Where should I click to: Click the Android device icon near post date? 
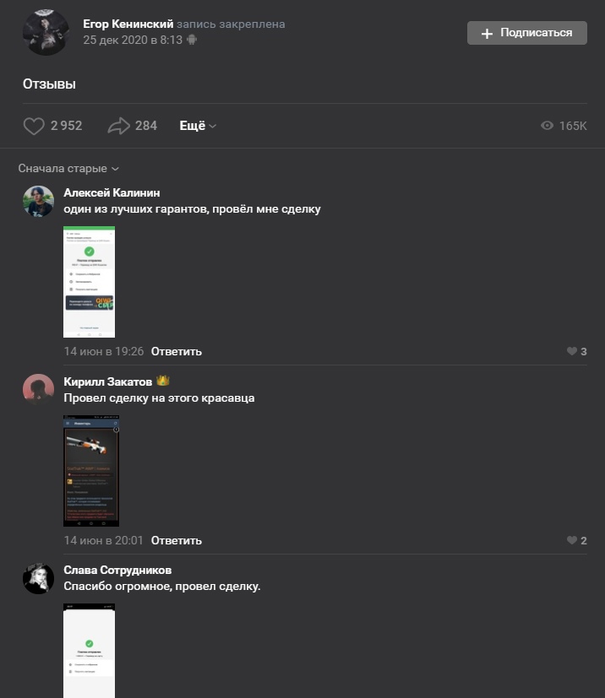point(192,40)
